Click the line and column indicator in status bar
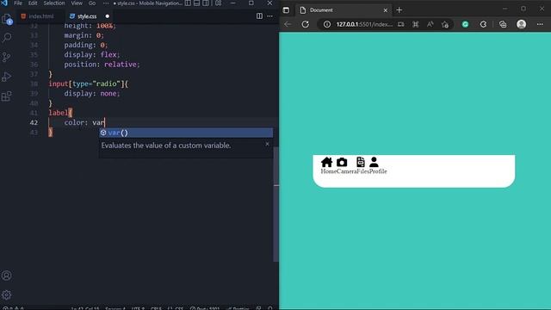Viewport: 551px width, 310px height. 85,308
